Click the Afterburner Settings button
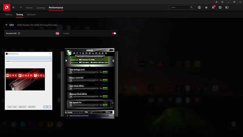Screen dimensions: 243x137 108,112
